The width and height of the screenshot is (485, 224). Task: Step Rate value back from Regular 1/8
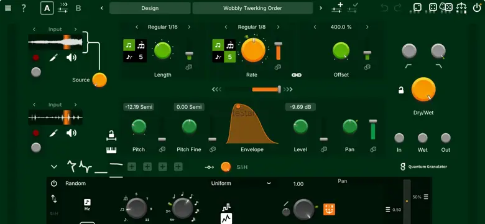(x=226, y=27)
